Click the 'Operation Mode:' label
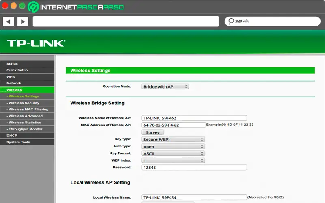The width and height of the screenshot is (325, 203). tap(117, 86)
